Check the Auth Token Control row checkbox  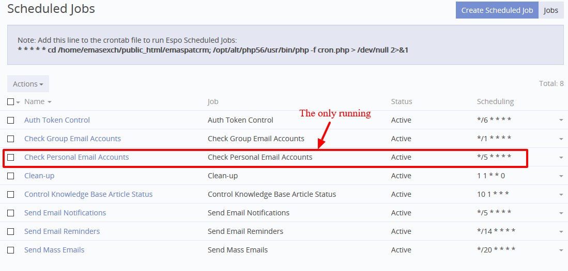tap(11, 120)
